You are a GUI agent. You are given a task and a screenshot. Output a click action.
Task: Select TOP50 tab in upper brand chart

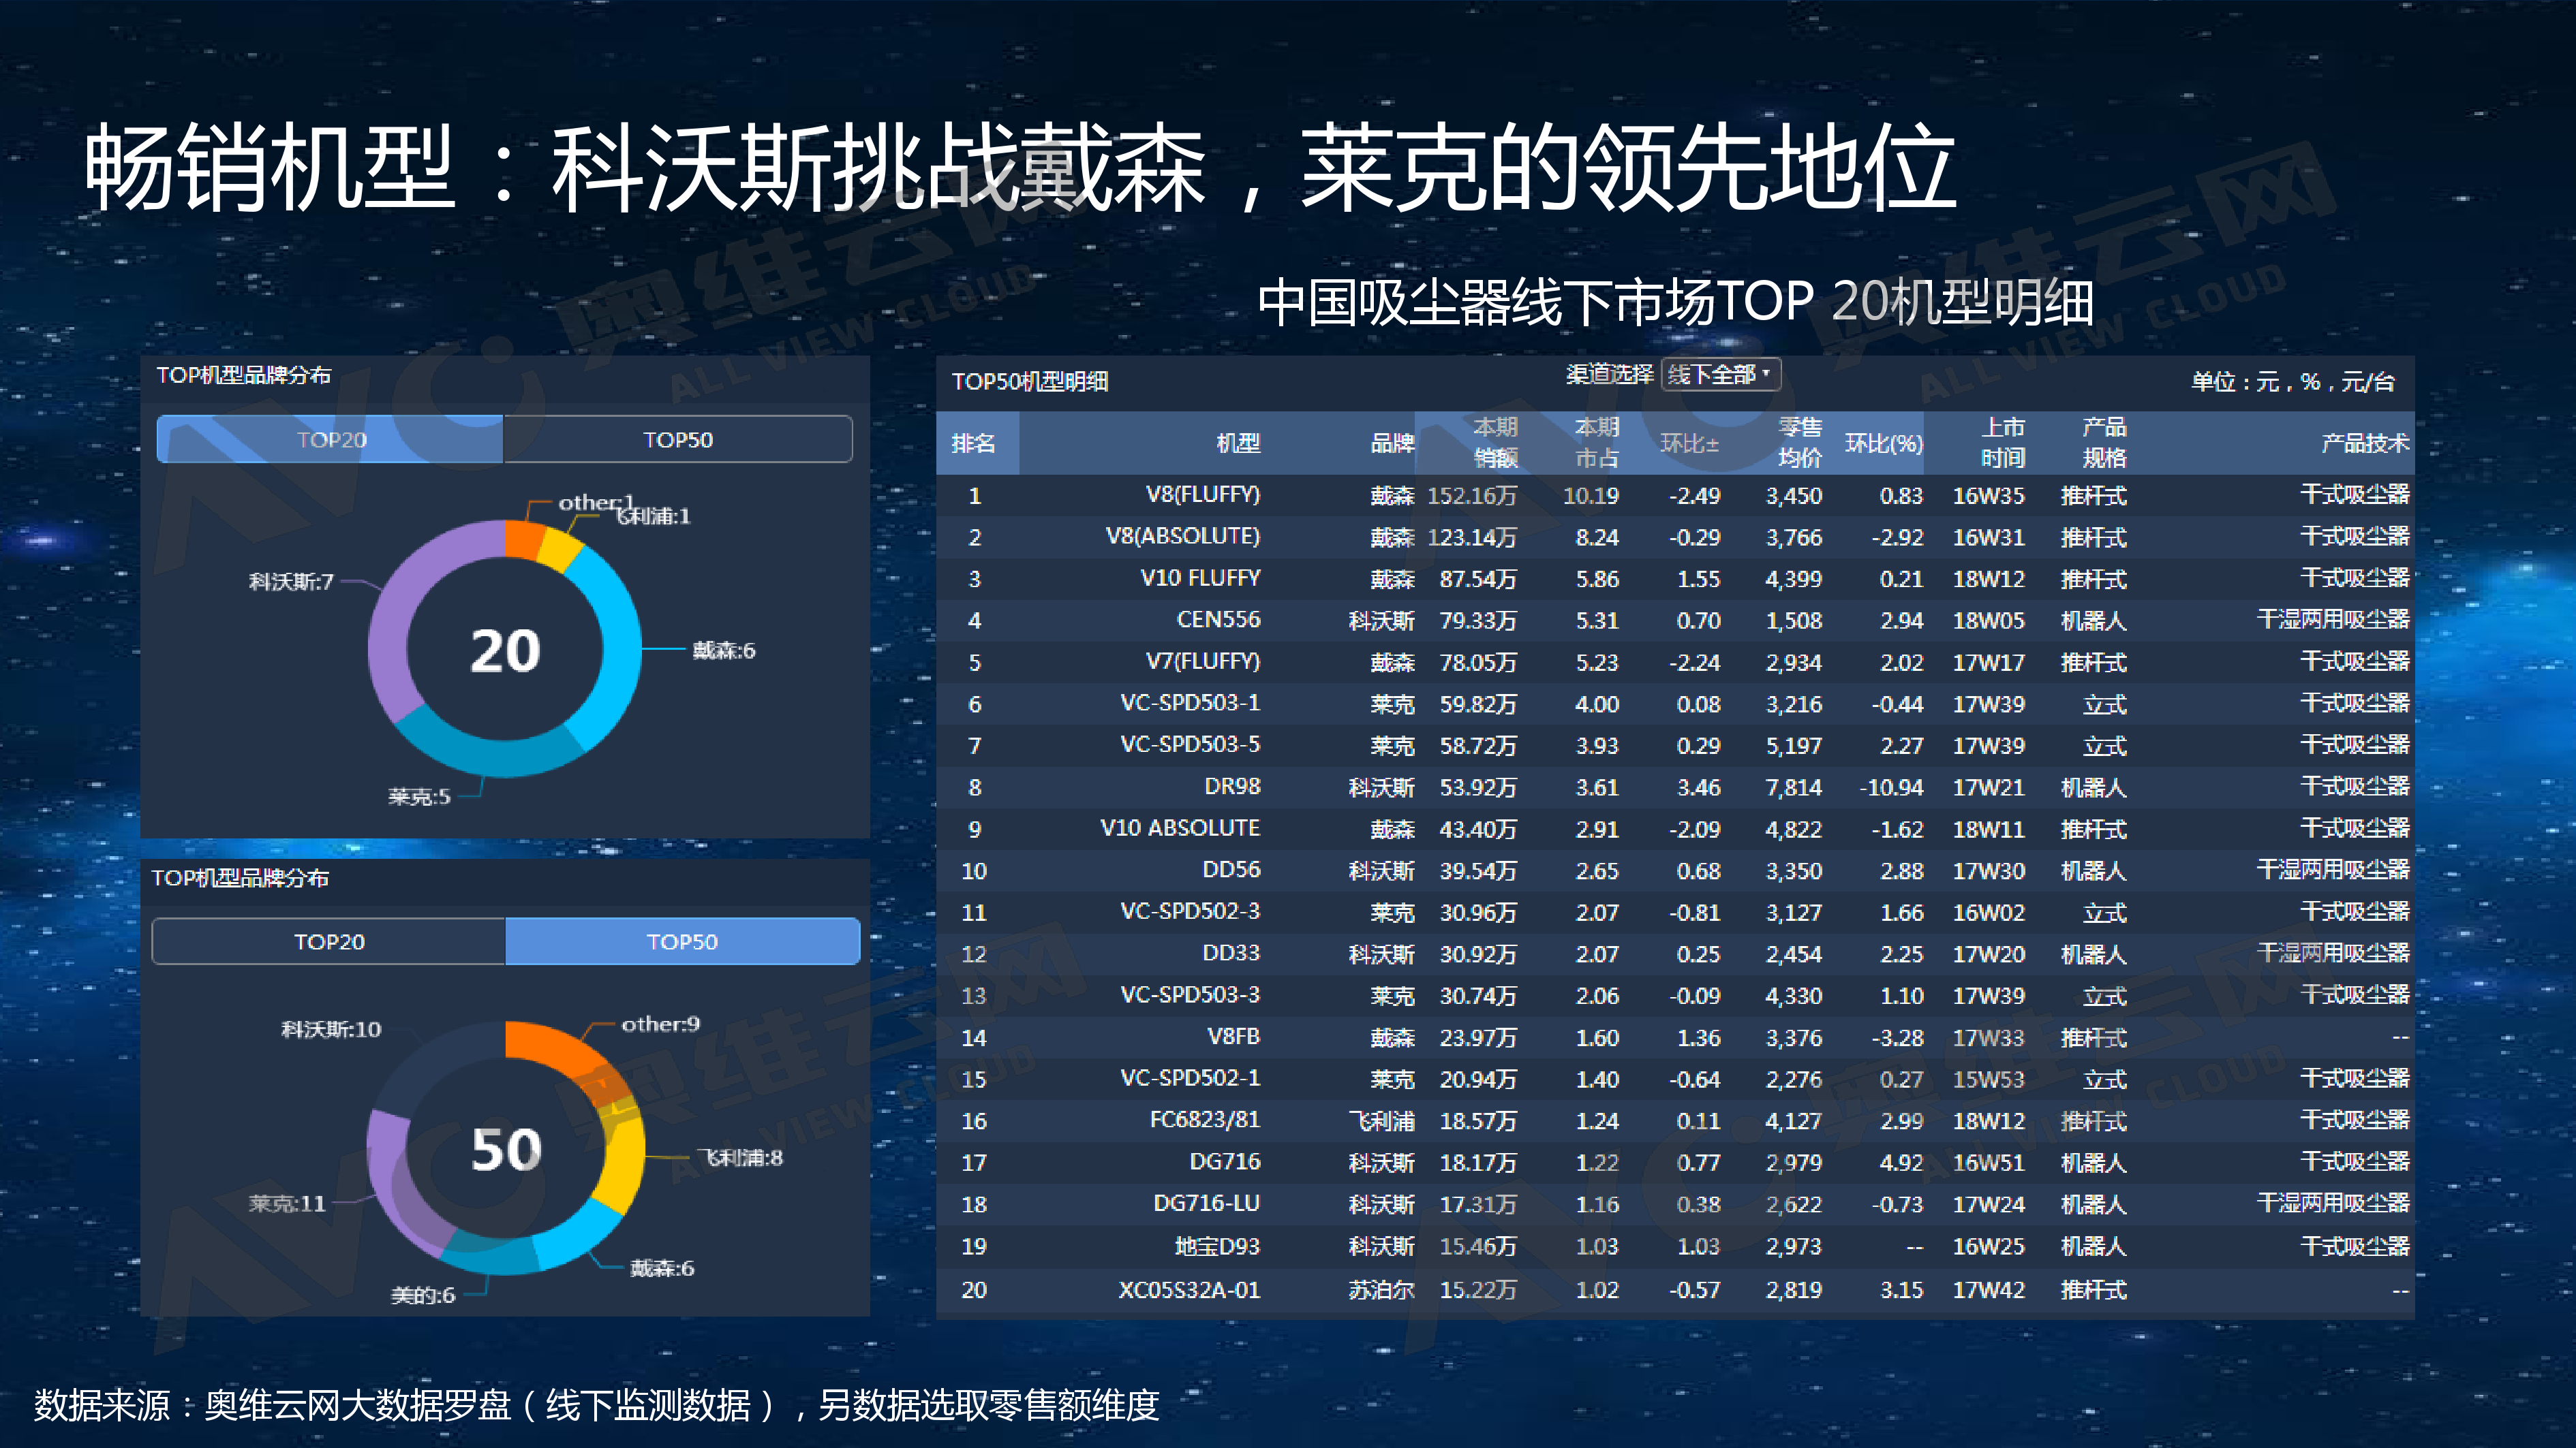tap(677, 440)
